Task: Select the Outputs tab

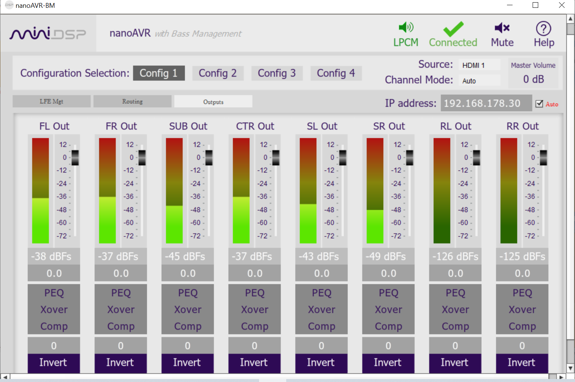Action: point(213,101)
